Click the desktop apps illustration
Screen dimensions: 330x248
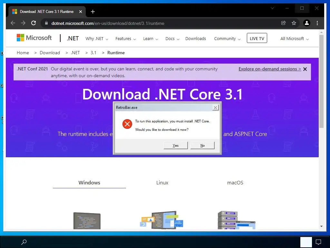[161, 220]
